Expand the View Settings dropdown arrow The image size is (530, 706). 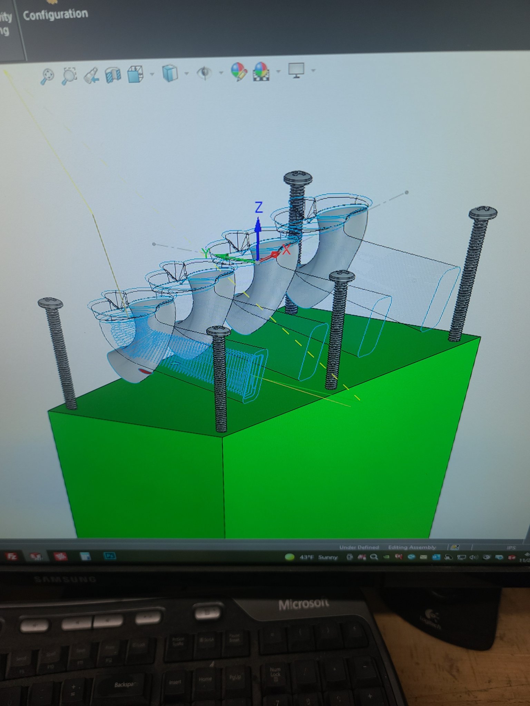tap(313, 70)
